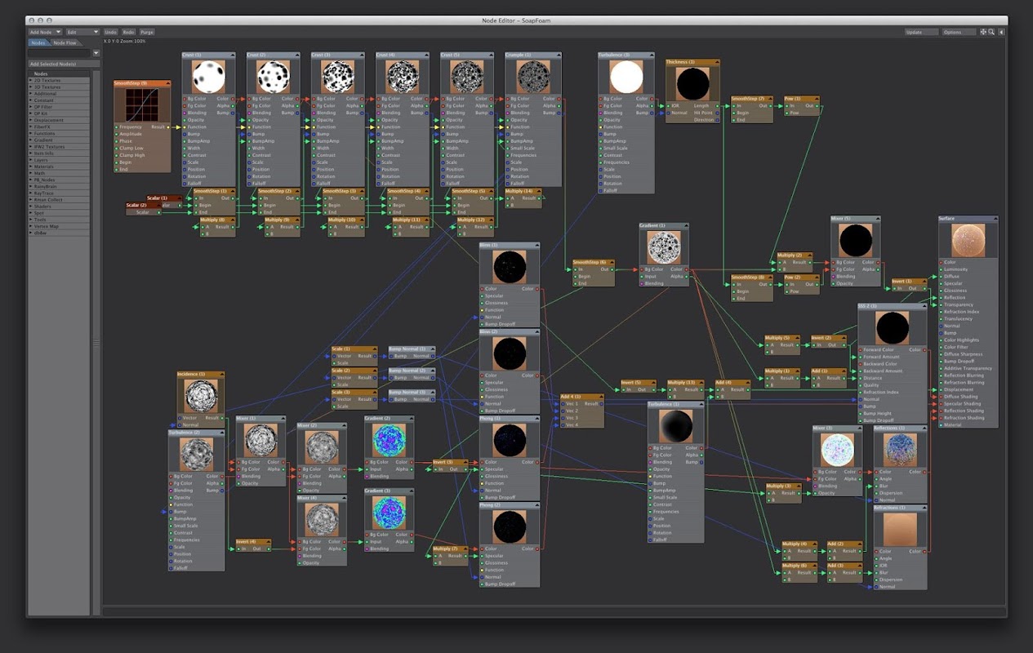The height and width of the screenshot is (653, 1033).
Task: Open the Edit dropdown menu
Action: tap(82, 32)
